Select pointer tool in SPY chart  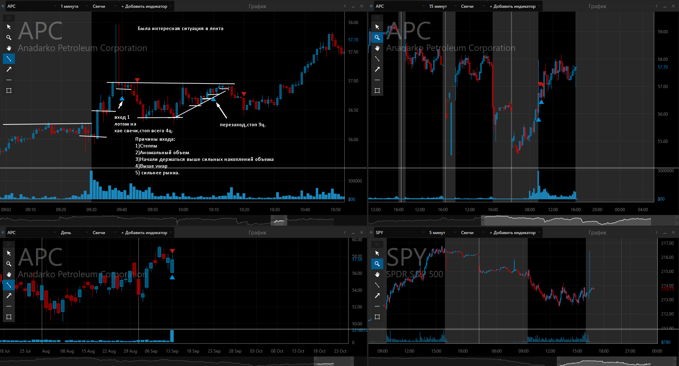(377, 253)
